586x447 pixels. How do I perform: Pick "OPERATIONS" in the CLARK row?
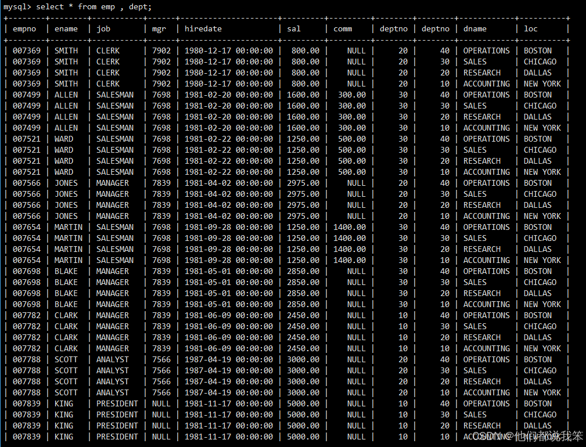coord(487,315)
